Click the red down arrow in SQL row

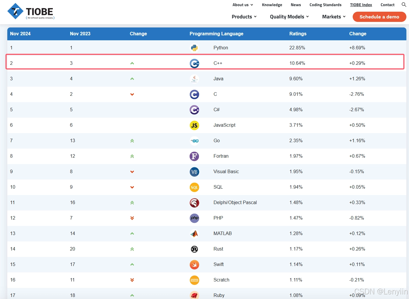tap(132, 187)
